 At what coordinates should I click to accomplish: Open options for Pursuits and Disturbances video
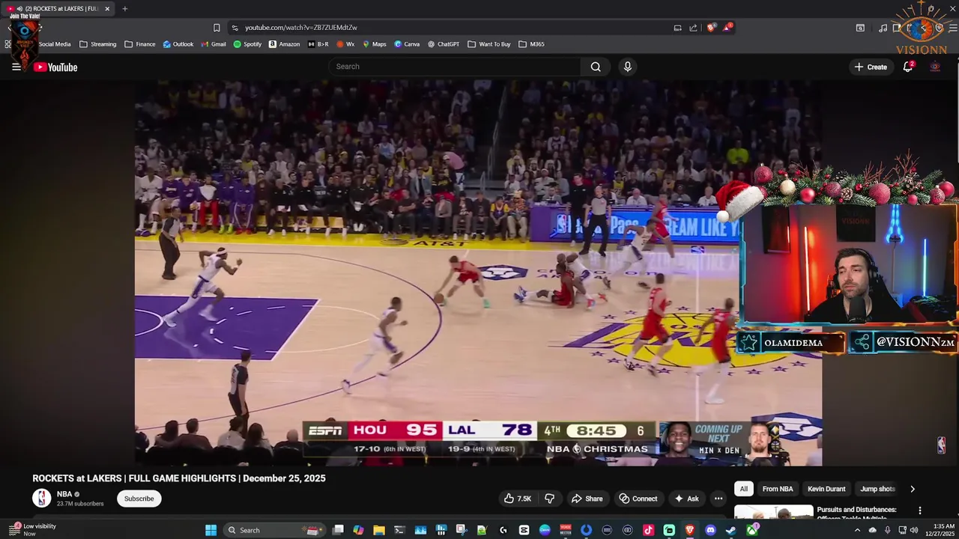pyautogui.click(x=920, y=511)
